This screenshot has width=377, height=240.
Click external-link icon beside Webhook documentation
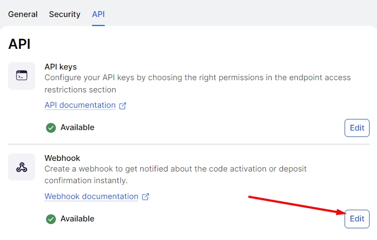[145, 197]
